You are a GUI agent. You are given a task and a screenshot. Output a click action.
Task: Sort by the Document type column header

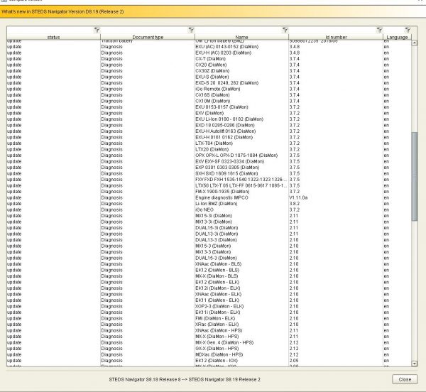[148, 37]
